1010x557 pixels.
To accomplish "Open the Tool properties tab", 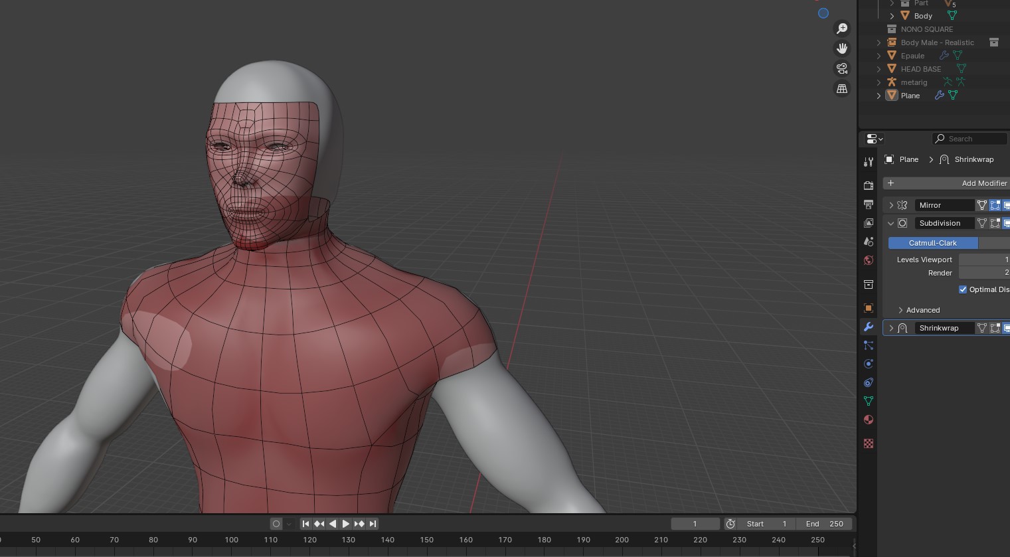I will (868, 162).
